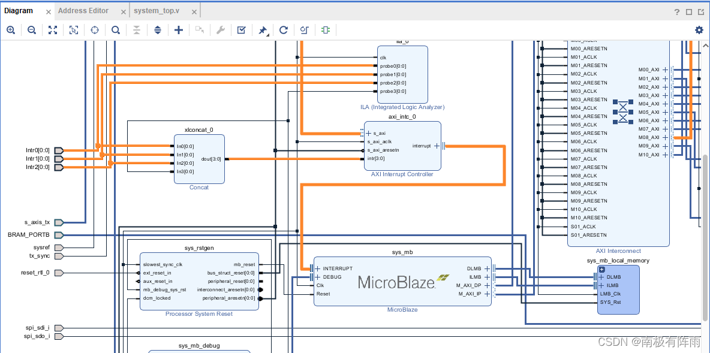Image resolution: width=710 pixels, height=353 pixels.
Task: Click the help question mark button
Action: [677, 10]
